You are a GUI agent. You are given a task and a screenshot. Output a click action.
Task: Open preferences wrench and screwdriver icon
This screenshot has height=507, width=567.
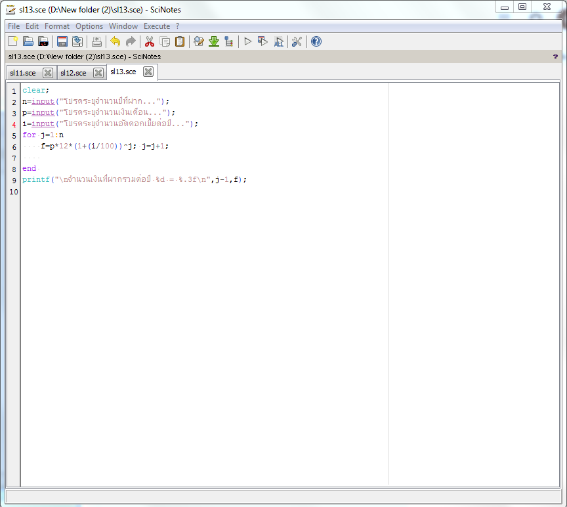pyautogui.click(x=297, y=41)
